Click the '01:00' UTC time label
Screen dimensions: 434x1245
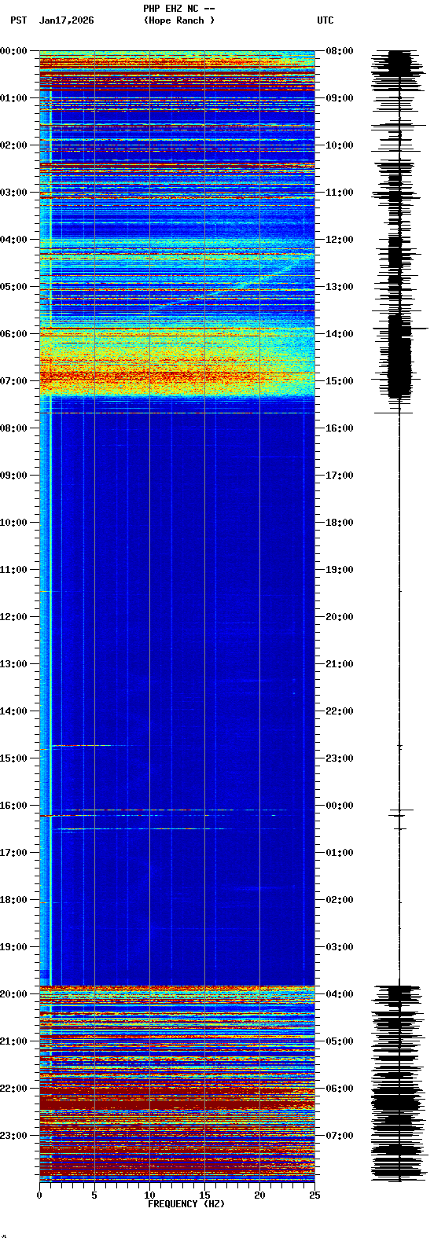pyautogui.click(x=340, y=853)
